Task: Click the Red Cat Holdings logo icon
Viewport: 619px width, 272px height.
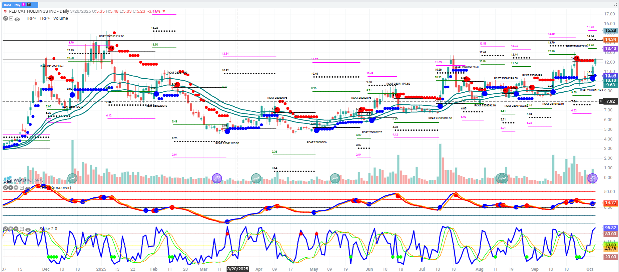Action: pos(5,11)
